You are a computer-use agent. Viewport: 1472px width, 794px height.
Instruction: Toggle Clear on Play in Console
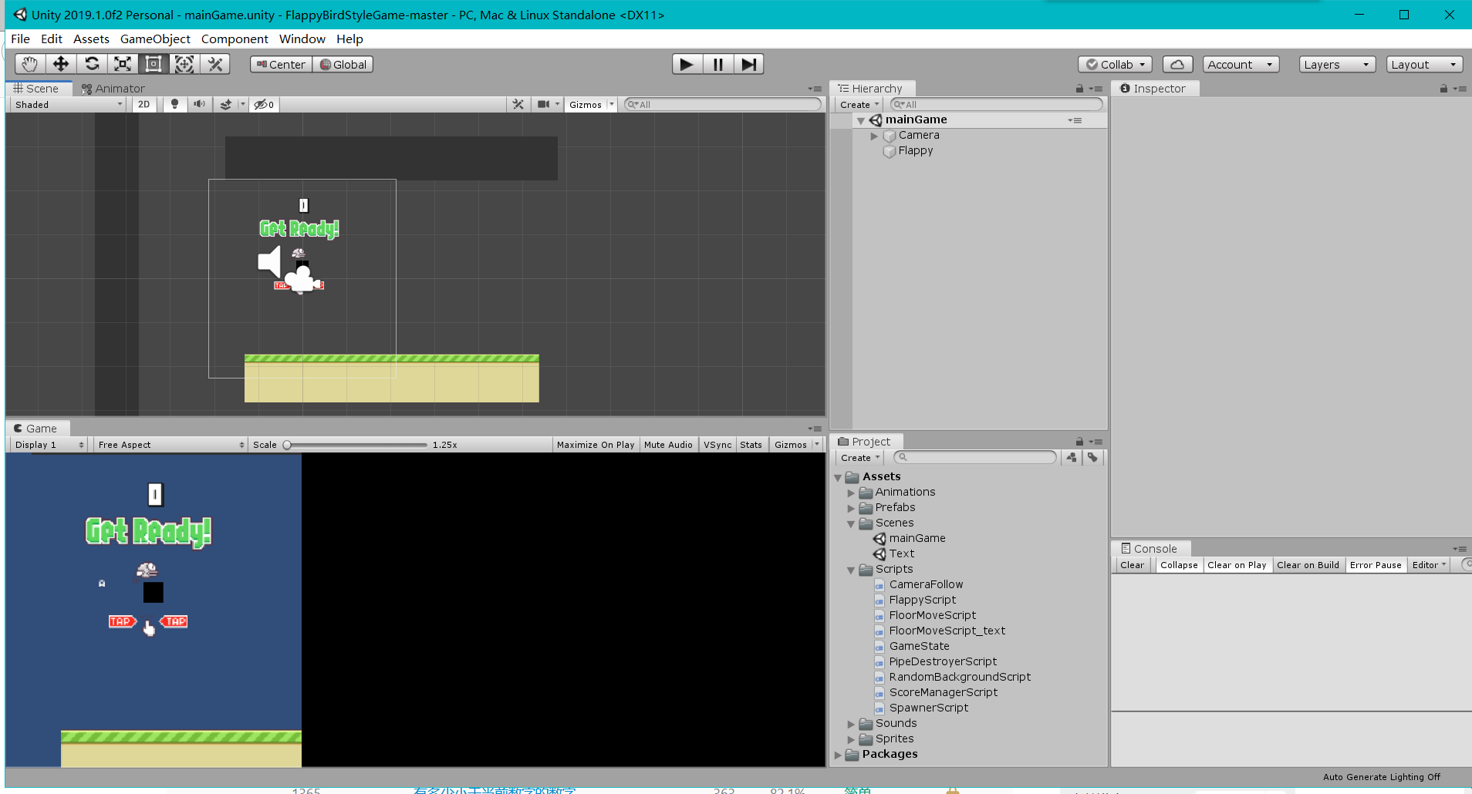coord(1237,565)
